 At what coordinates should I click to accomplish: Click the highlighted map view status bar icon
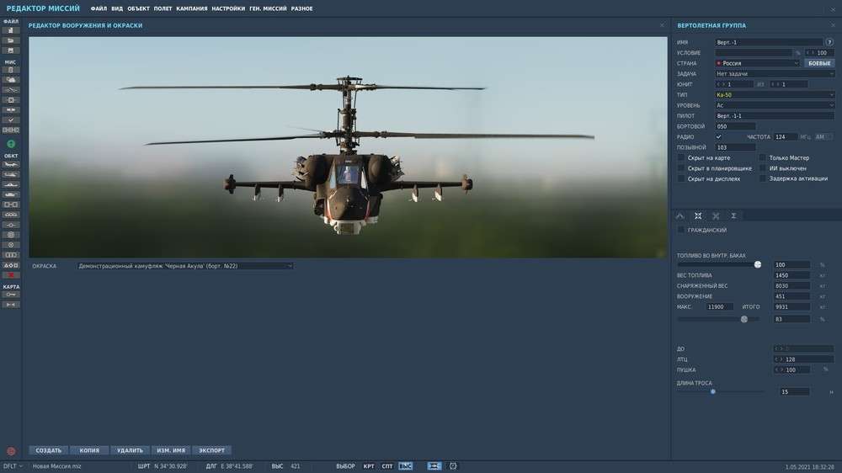click(x=434, y=466)
